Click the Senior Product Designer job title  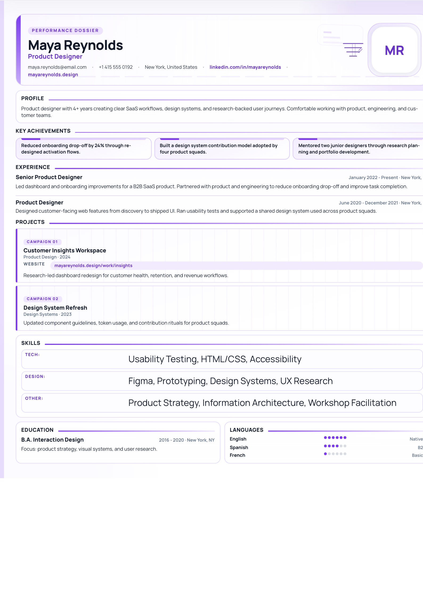click(x=49, y=177)
